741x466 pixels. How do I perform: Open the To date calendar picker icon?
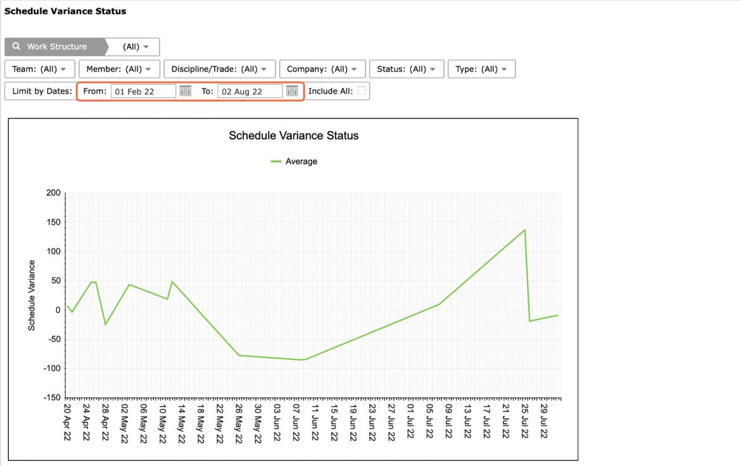pos(292,91)
